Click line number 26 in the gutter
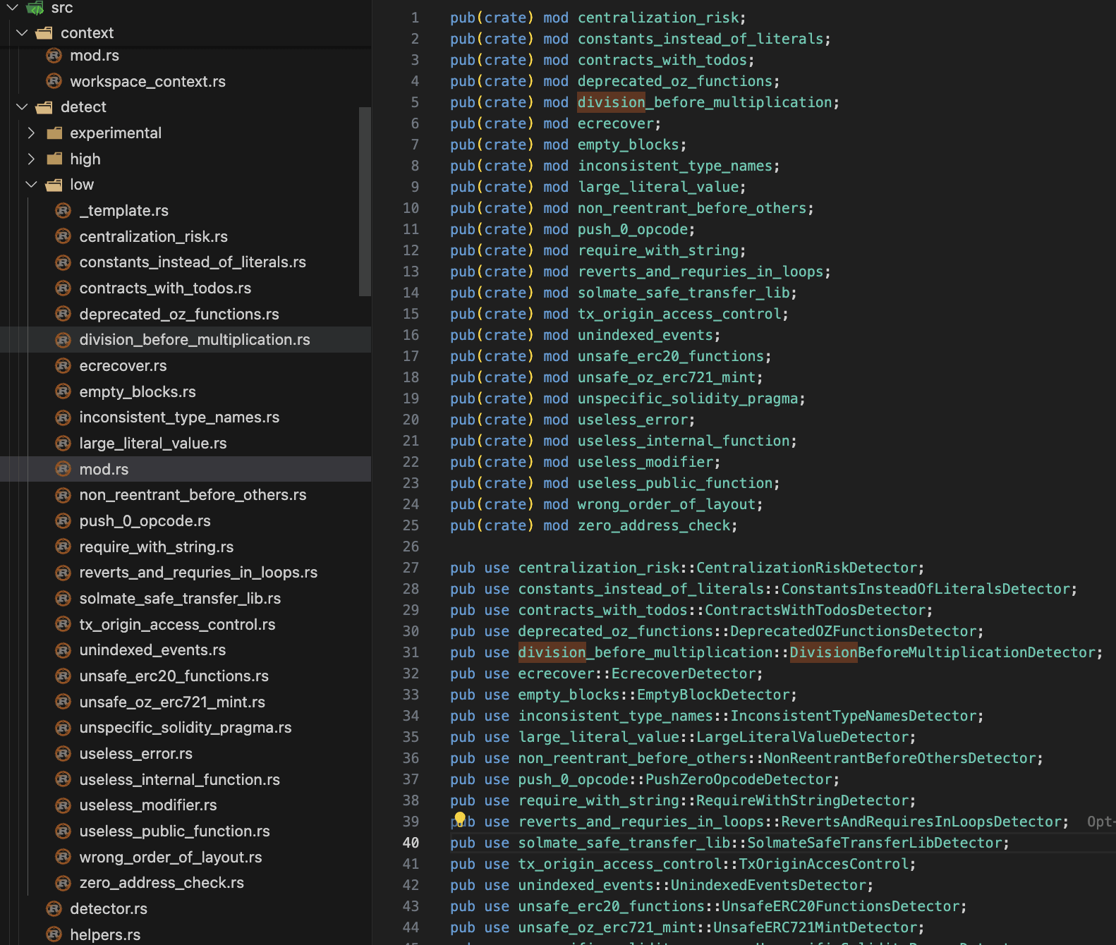The height and width of the screenshot is (945, 1116). click(411, 547)
